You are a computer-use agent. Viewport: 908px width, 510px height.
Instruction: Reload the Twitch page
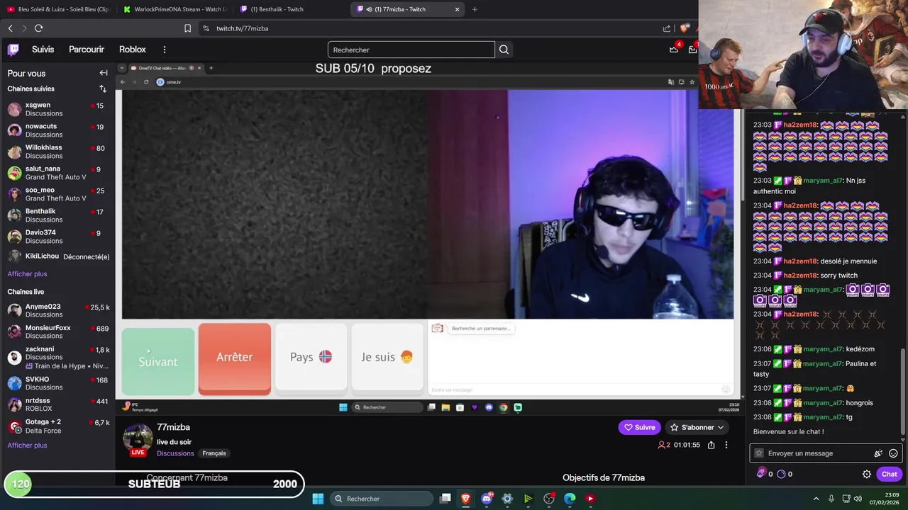pos(38,28)
